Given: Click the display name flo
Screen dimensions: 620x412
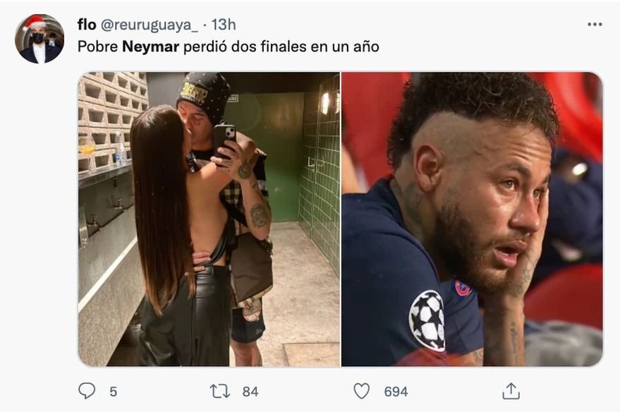Looking at the screenshot, I should (87, 25).
